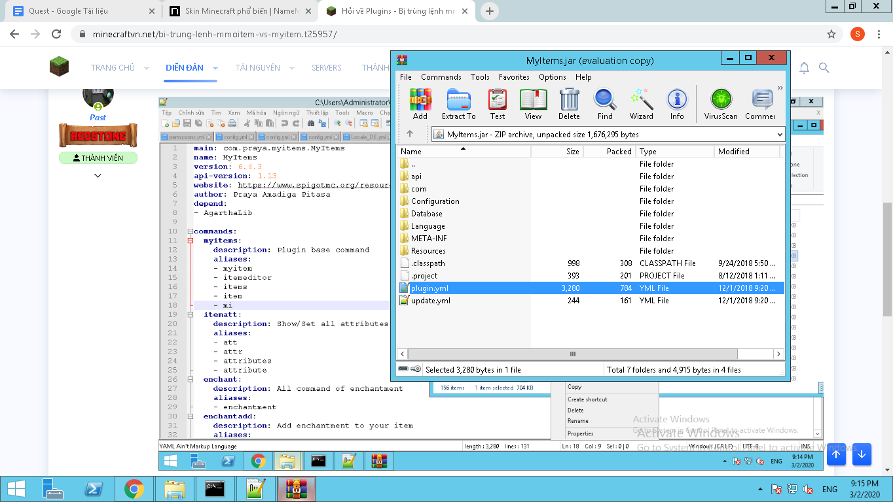Image resolution: width=893 pixels, height=502 pixels.
Task: Run Test on the archive in WinRAR
Action: point(498,105)
